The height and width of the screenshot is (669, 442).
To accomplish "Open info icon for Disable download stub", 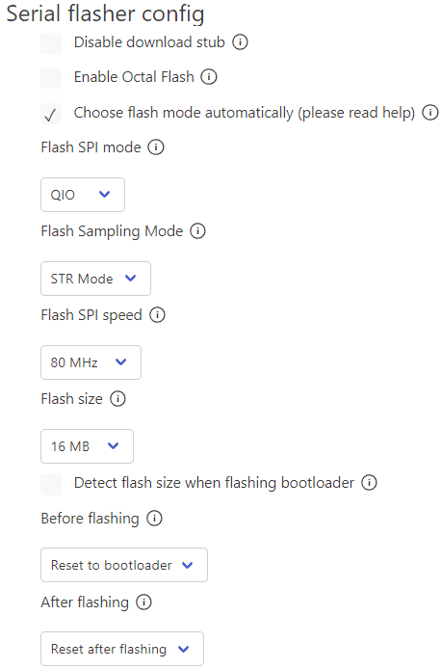I will point(240,42).
